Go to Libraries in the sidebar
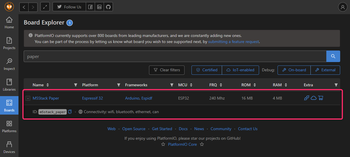Screen dimensions: 350x157 tap(9, 85)
